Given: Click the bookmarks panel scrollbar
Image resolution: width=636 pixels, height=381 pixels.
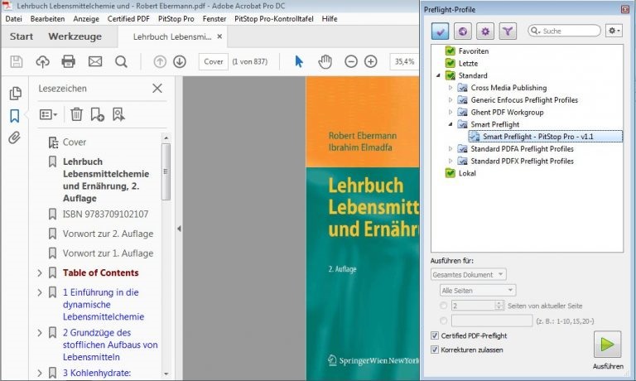Looking at the screenshot, I should point(166,171).
